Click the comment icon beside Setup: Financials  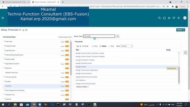point(23,30)
